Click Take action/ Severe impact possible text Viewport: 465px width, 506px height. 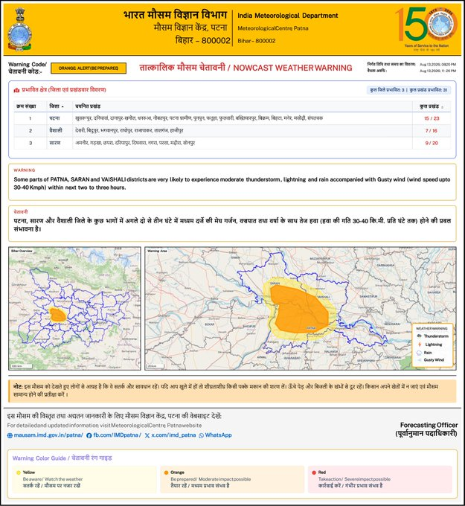tap(354, 479)
